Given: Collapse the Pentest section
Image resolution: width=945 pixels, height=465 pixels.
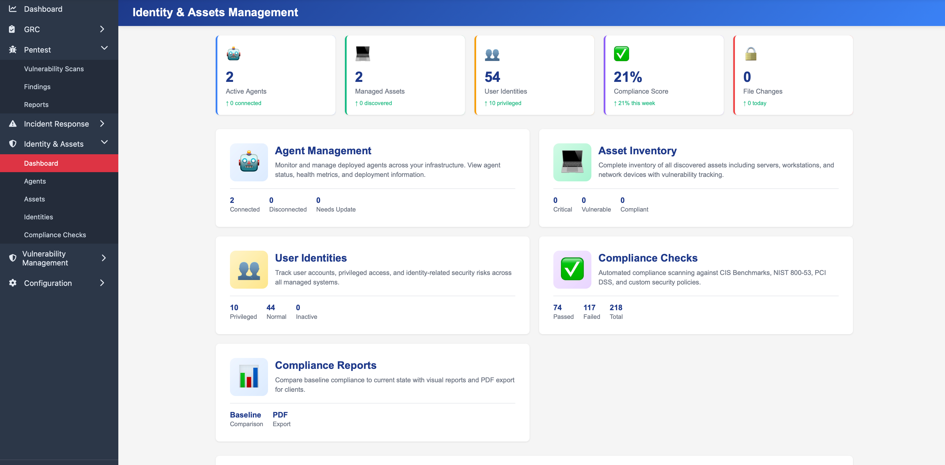Looking at the screenshot, I should [105, 48].
